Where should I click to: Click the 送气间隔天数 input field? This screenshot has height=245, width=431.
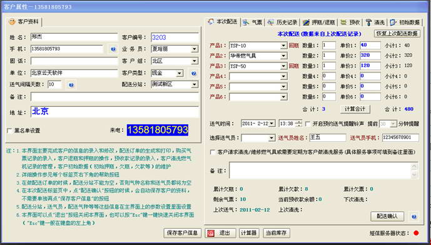tap(55, 84)
